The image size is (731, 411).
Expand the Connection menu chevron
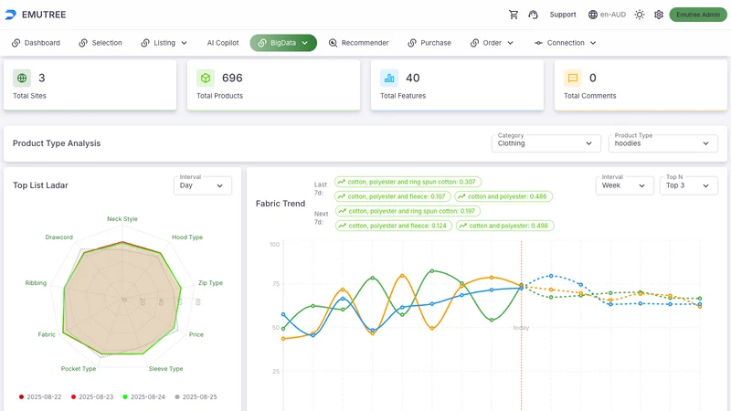593,43
